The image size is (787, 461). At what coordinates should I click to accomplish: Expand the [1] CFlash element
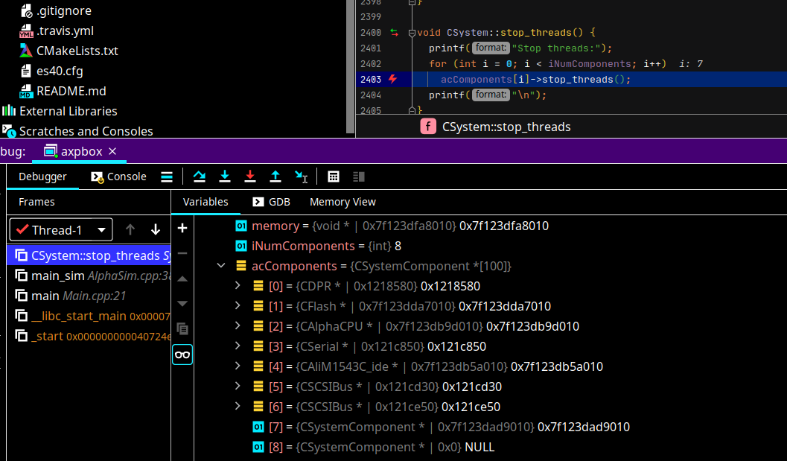(238, 306)
